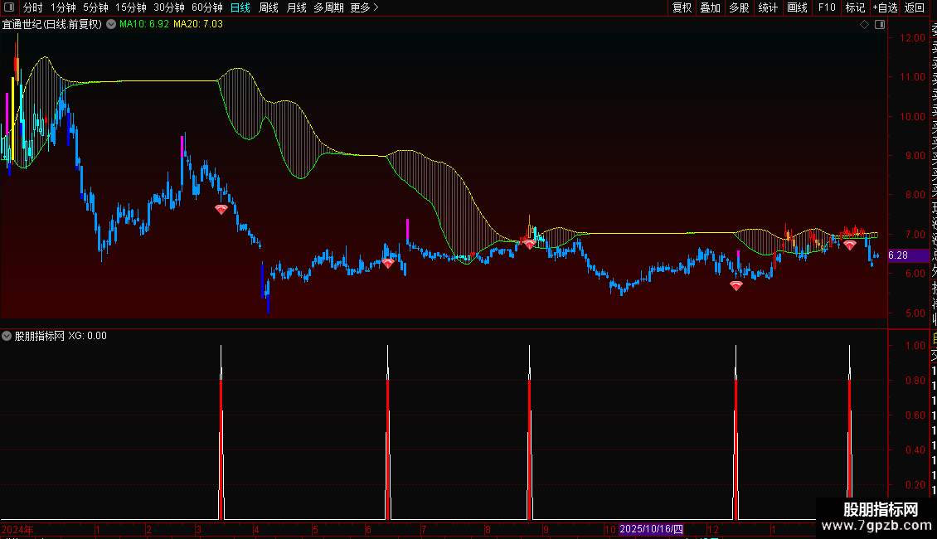Click the 标记 mark button
The width and height of the screenshot is (937, 539).
coord(855,7)
